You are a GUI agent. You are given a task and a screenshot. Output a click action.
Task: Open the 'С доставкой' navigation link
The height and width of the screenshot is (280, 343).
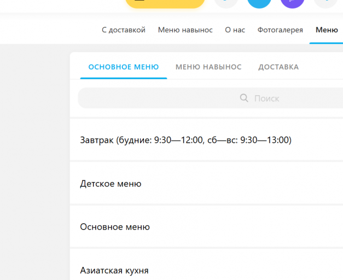click(x=124, y=30)
